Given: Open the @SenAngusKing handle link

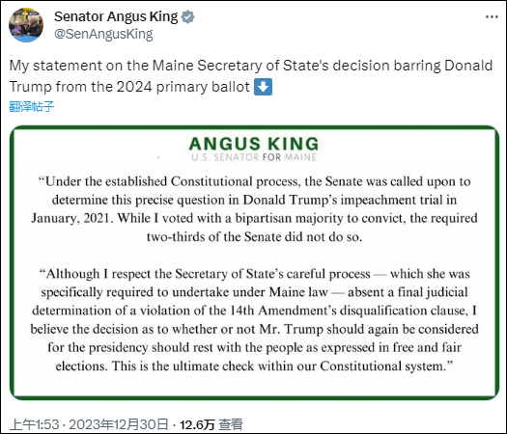Looking at the screenshot, I should click(103, 34).
